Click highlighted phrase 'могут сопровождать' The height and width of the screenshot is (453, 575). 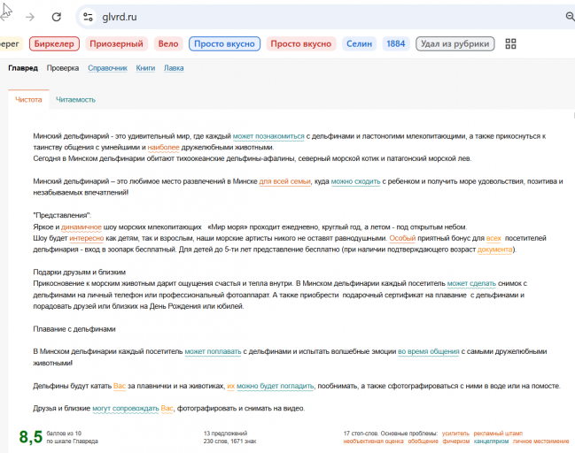tap(126, 409)
